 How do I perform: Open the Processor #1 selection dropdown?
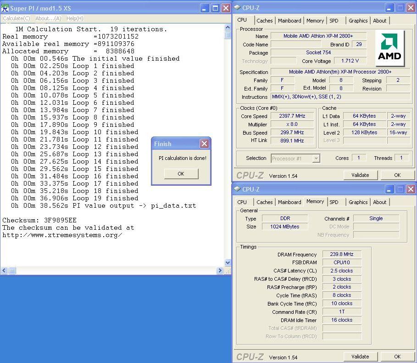coord(316,159)
